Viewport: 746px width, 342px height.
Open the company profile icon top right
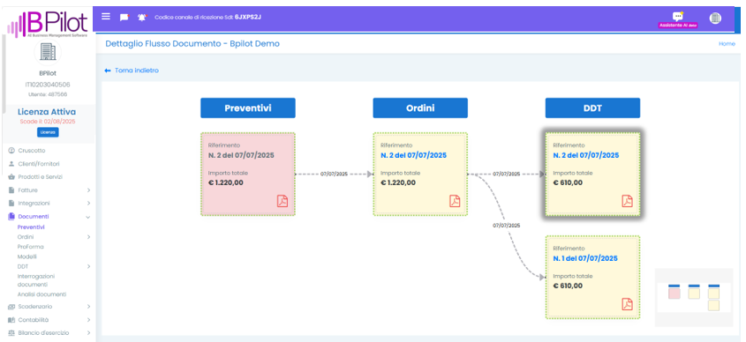(x=715, y=18)
